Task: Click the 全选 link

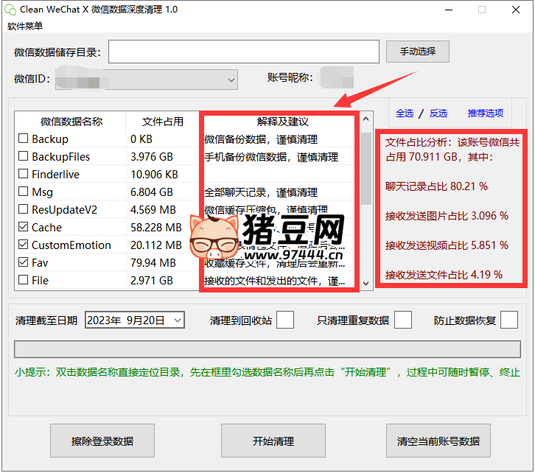Action: click(x=405, y=113)
